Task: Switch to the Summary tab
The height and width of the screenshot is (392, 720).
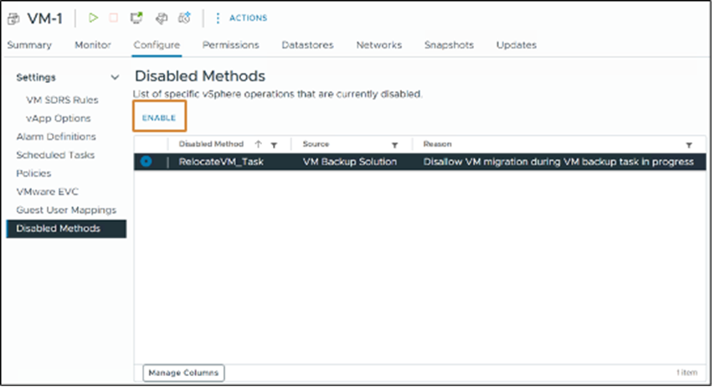Action: pyautogui.click(x=29, y=45)
